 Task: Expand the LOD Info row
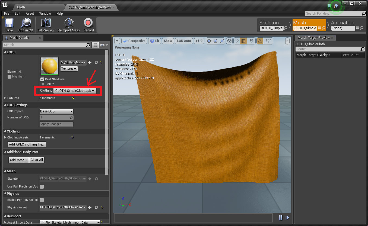coord(5,98)
